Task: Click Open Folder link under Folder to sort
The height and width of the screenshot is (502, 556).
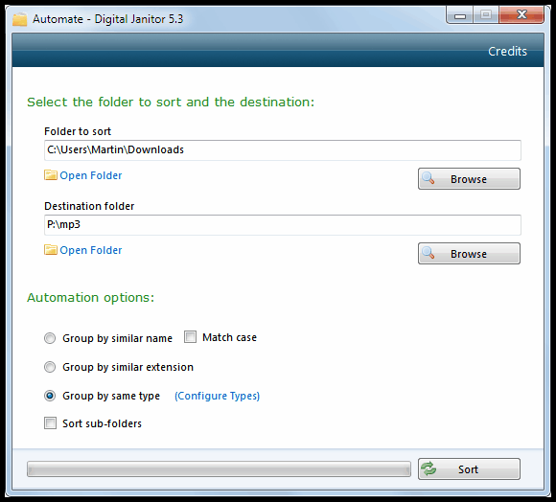Action: click(91, 175)
